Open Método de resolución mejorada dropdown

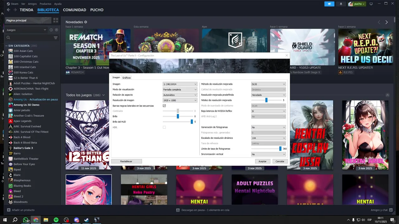point(268,84)
